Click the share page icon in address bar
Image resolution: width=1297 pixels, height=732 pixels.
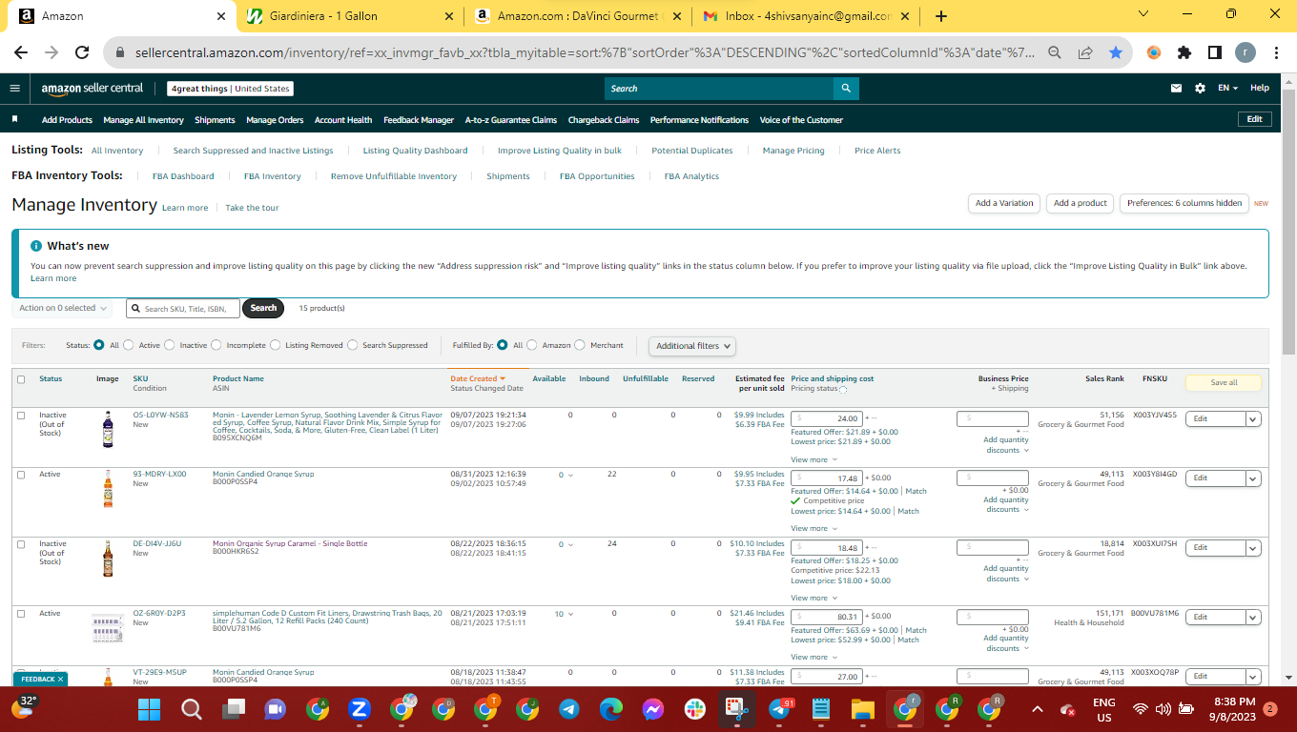[1085, 53]
